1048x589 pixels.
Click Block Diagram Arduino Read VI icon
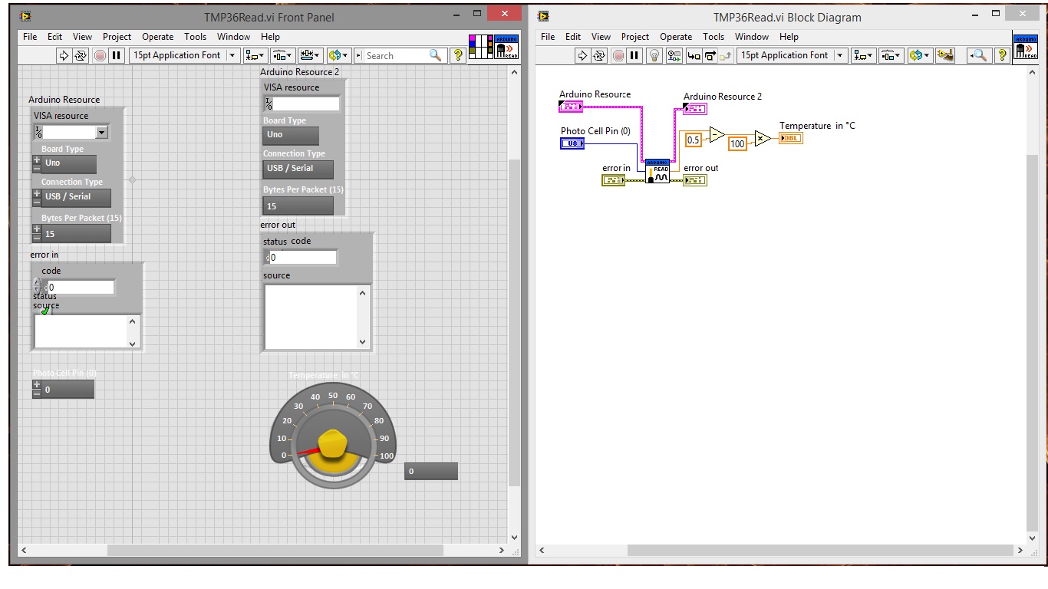click(1025, 47)
